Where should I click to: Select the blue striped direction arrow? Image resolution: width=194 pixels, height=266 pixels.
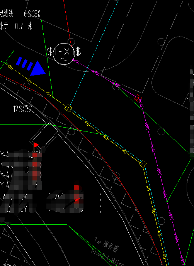click(31, 66)
